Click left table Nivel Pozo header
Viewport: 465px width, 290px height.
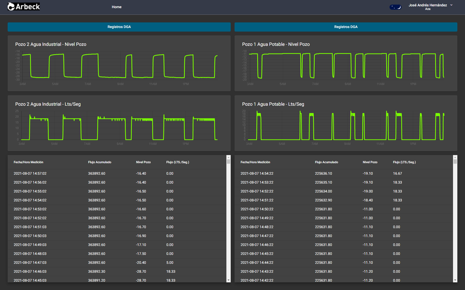[x=143, y=162]
